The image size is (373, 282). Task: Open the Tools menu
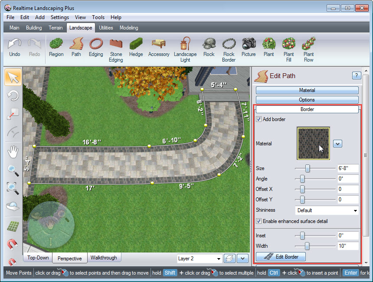click(x=98, y=17)
